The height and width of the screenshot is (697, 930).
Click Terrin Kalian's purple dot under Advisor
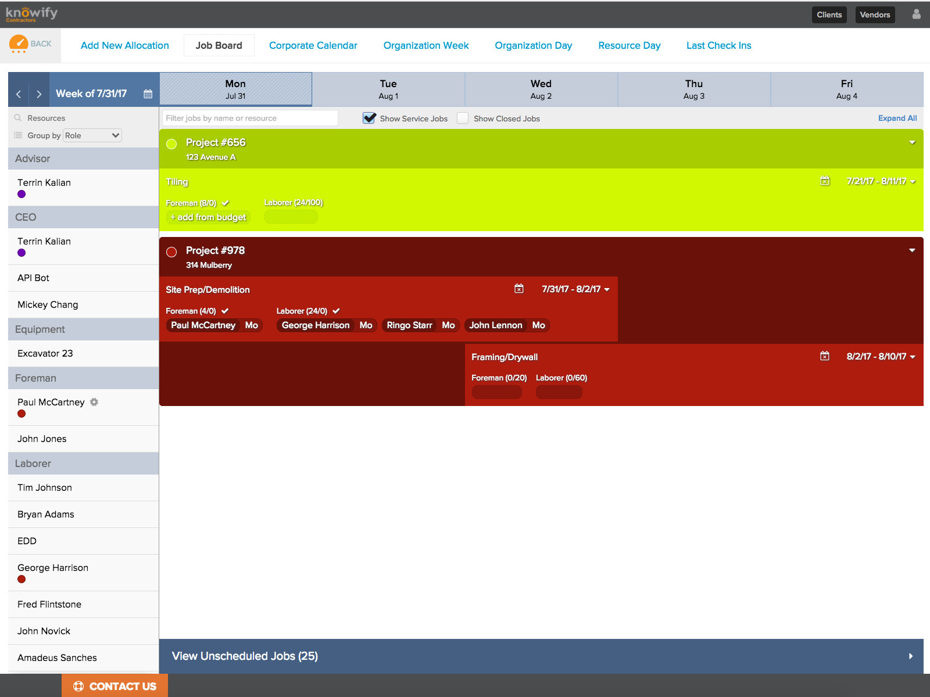click(22, 194)
